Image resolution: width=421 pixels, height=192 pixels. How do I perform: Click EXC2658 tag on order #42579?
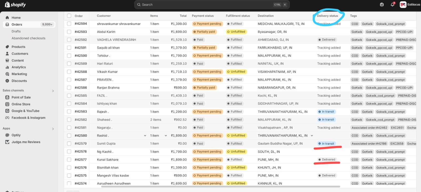pos(397,144)
